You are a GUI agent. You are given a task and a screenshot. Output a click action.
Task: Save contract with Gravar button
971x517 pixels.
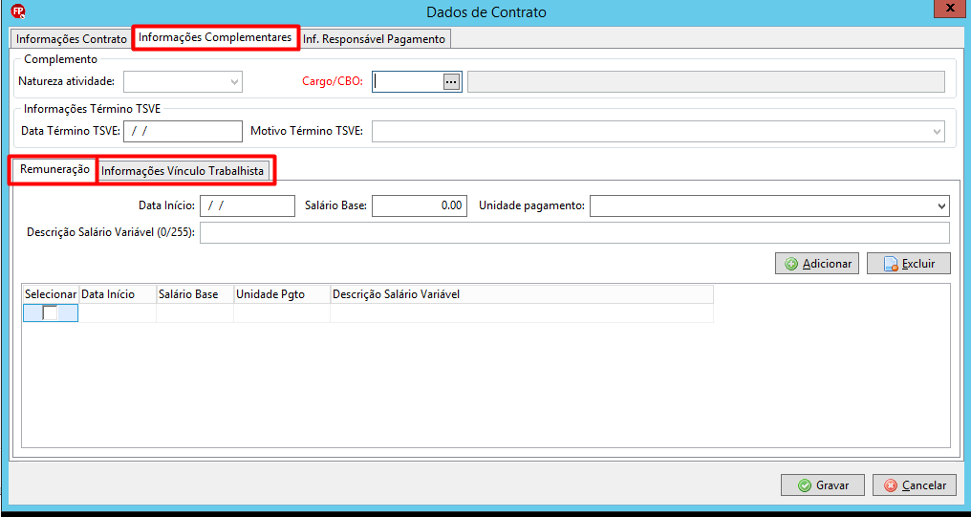click(822, 485)
